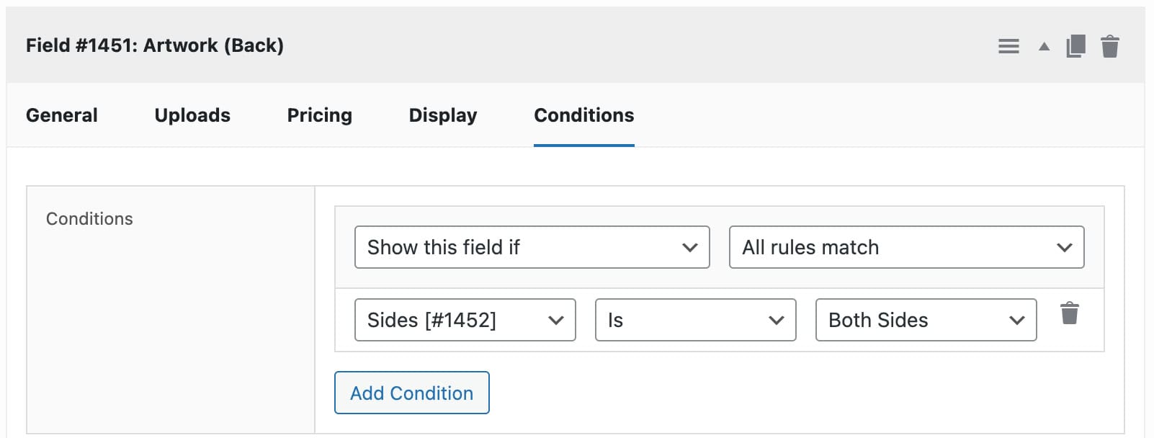View the Pricing tab
The width and height of the screenshot is (1154, 438).
(319, 115)
